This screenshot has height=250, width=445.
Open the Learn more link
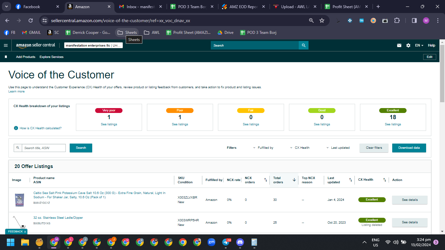pyautogui.click(x=16, y=91)
